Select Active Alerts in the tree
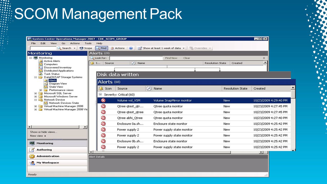Viewport: 327px width, 184px height. point(52,61)
